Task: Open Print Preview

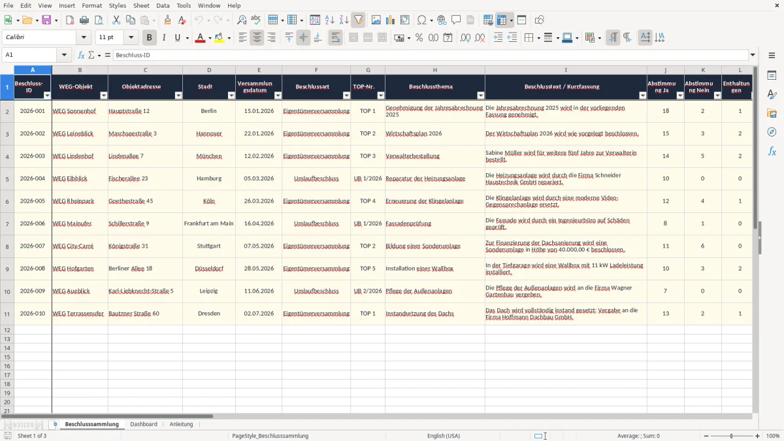Action: tap(98, 20)
